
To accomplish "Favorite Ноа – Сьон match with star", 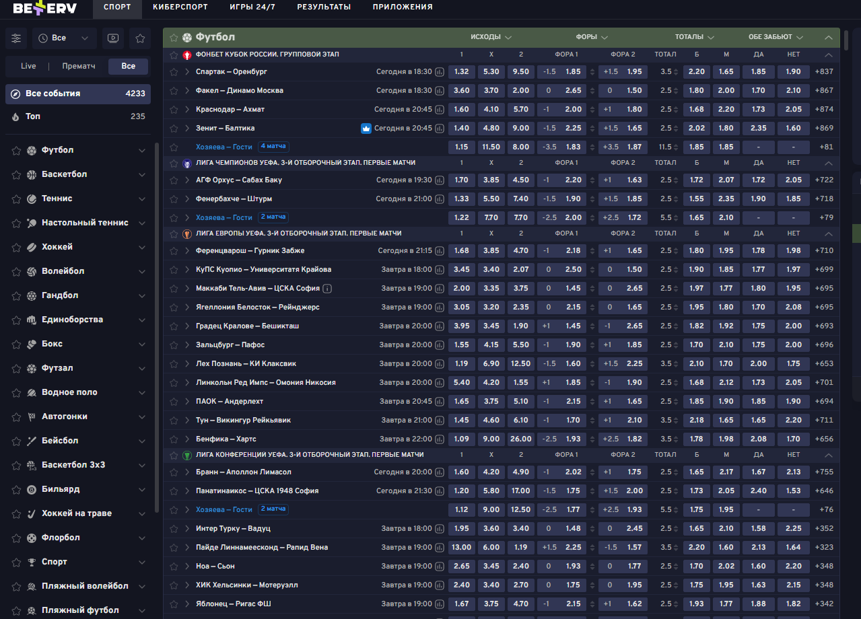I will [x=174, y=566].
